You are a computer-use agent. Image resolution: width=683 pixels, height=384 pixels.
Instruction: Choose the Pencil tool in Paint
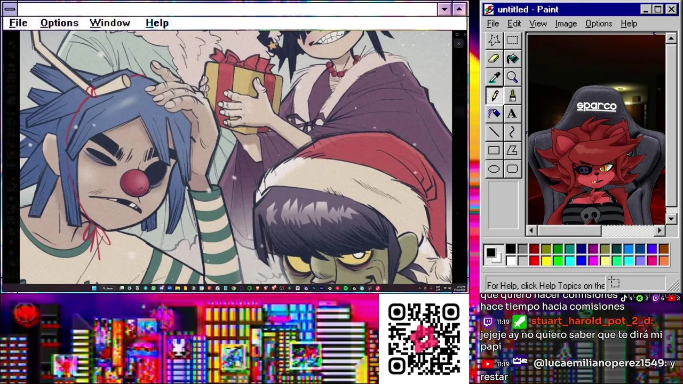[x=494, y=96]
